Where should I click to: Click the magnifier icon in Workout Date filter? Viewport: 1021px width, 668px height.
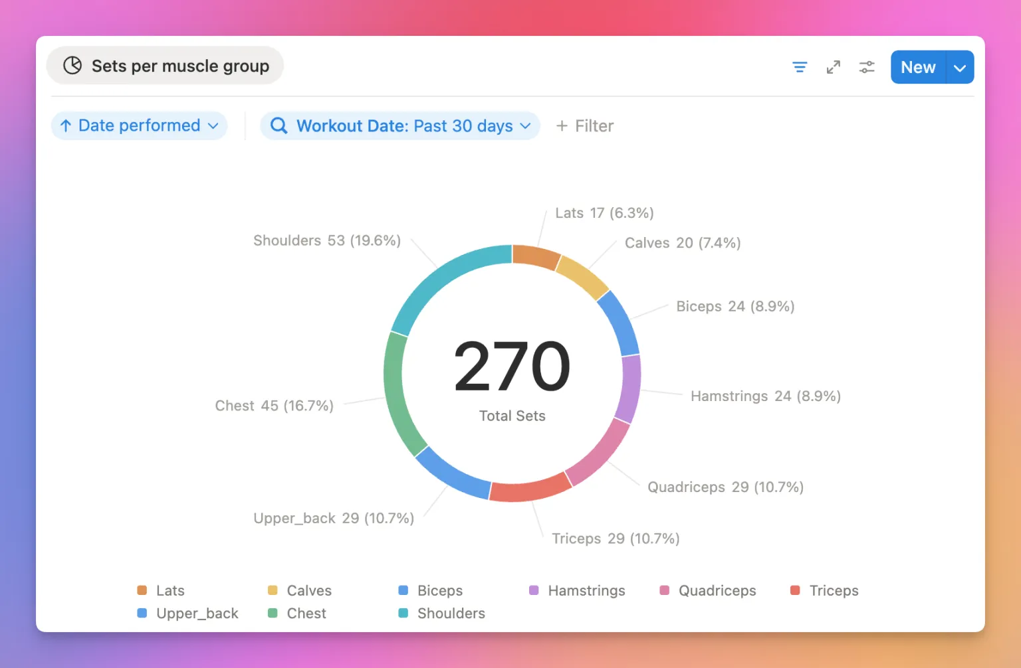pos(279,126)
